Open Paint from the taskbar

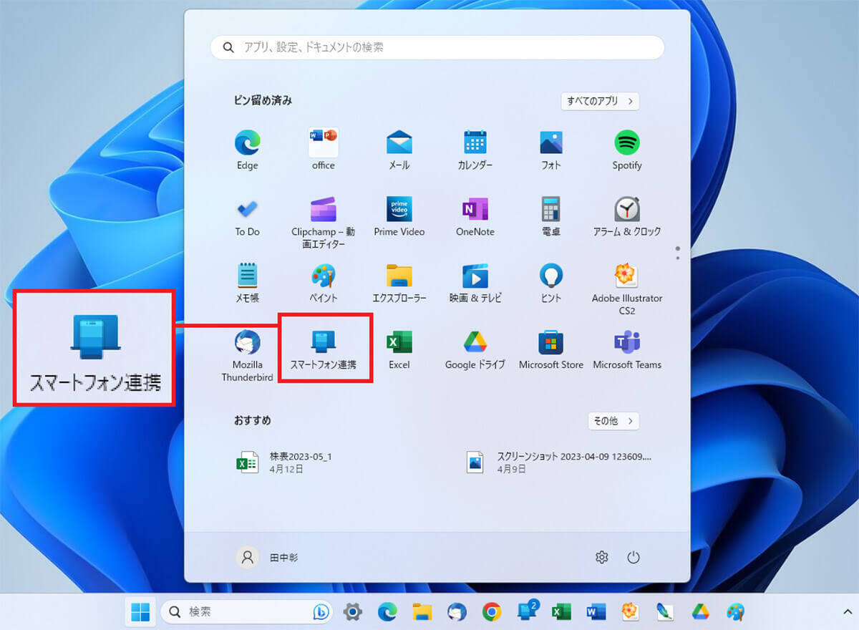tap(734, 611)
